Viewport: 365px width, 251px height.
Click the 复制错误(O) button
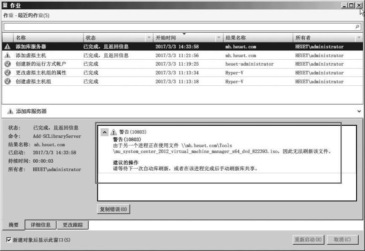tap(114, 209)
